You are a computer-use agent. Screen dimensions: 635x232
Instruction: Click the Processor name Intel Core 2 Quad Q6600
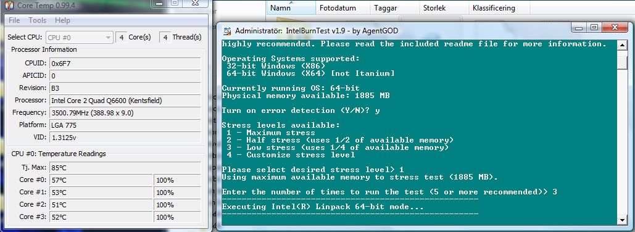point(125,101)
